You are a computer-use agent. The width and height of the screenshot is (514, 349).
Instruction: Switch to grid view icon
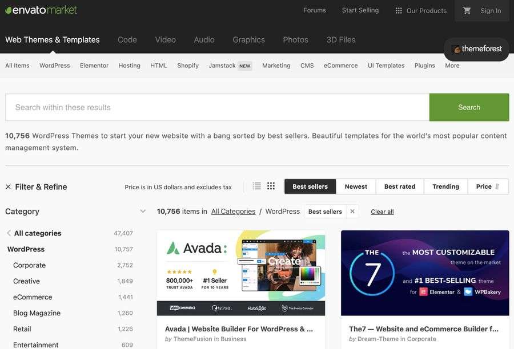[271, 186]
